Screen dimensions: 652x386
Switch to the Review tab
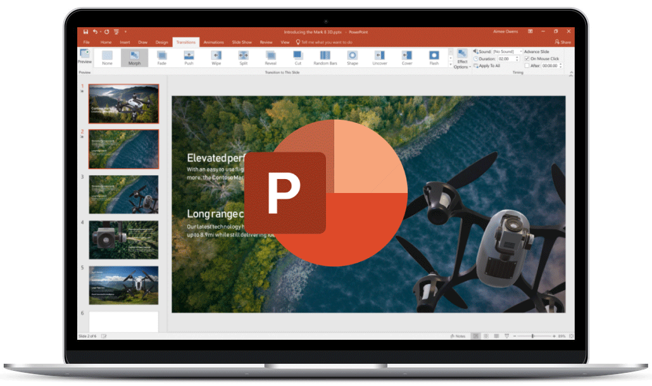pyautogui.click(x=266, y=42)
